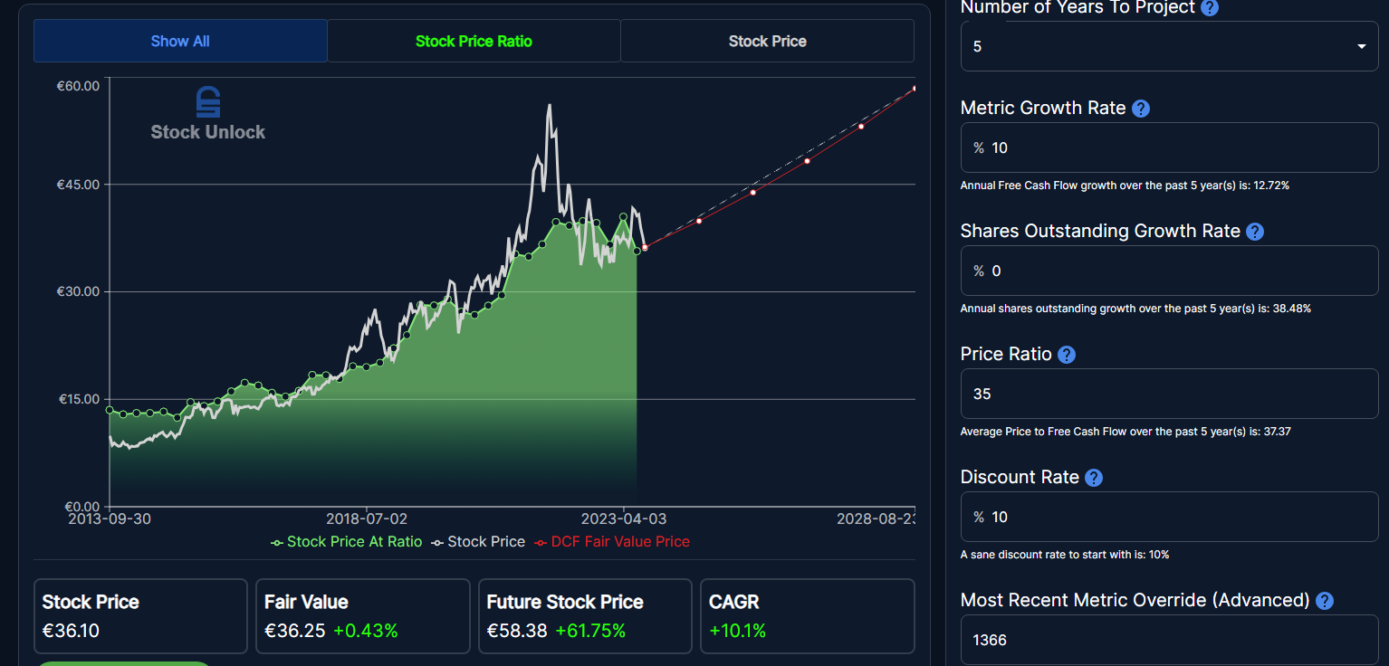Click the Stock Unlock logo watermark
This screenshot has width=1389, height=666.
[208, 115]
